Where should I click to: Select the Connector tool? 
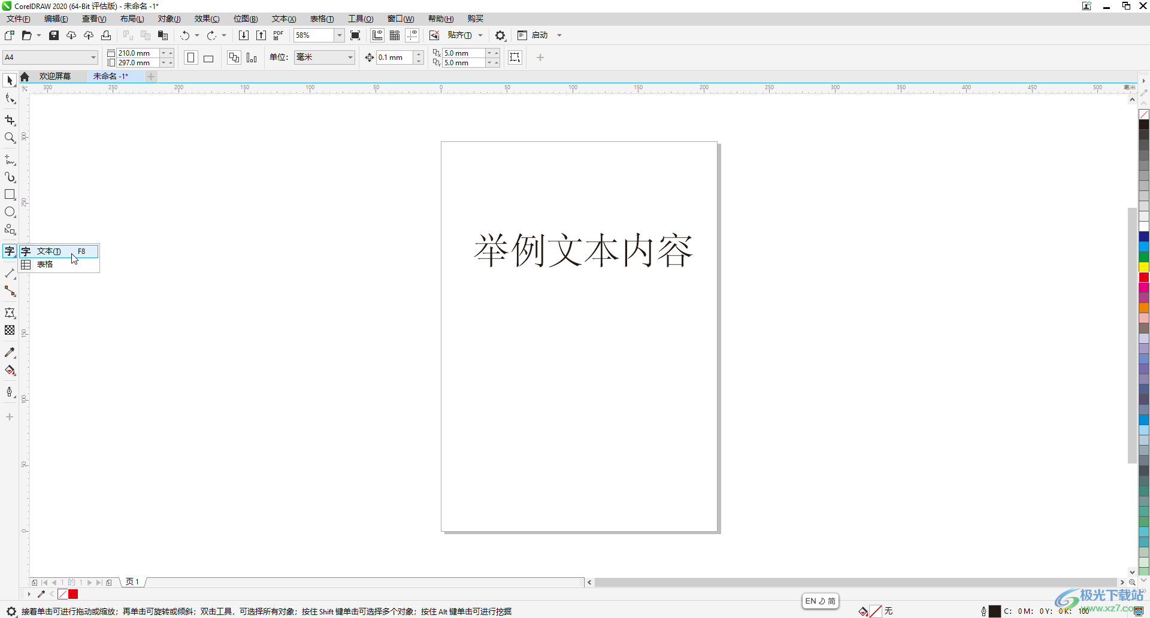coord(10,291)
